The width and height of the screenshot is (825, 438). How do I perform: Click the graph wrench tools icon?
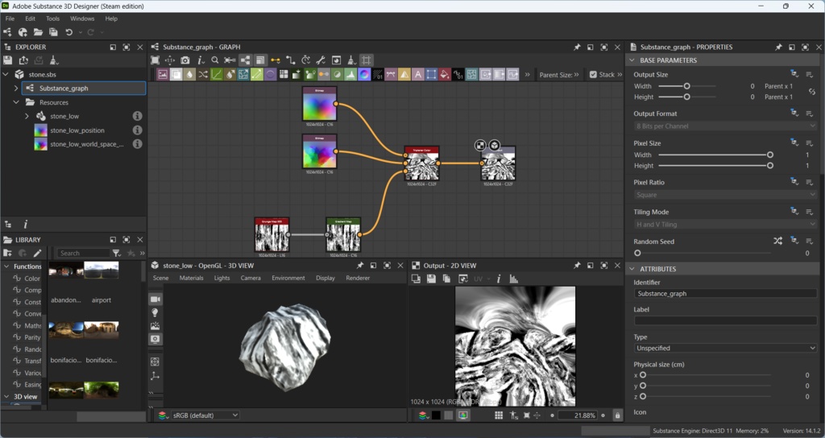pyautogui.click(x=321, y=60)
